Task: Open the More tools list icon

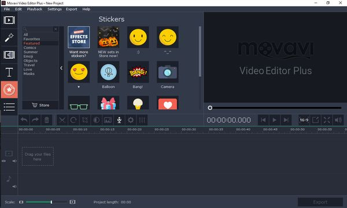Action: 9,107
